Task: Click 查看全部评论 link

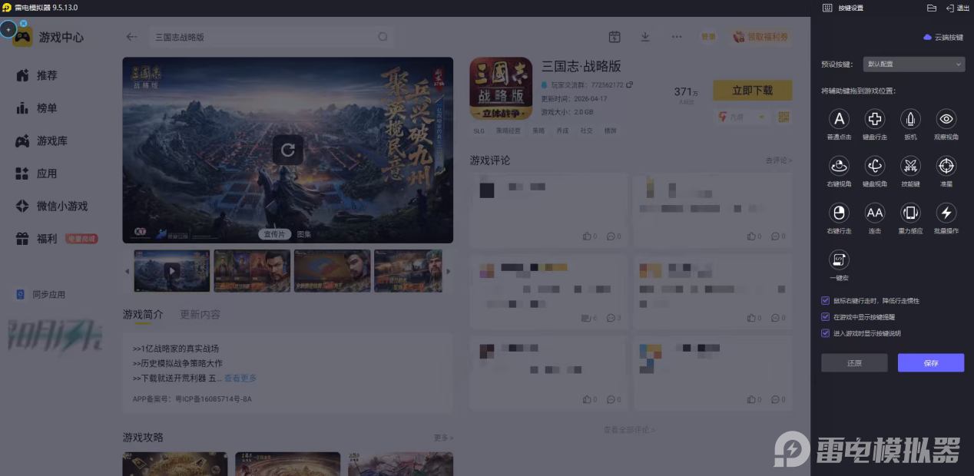Action: tap(629, 430)
